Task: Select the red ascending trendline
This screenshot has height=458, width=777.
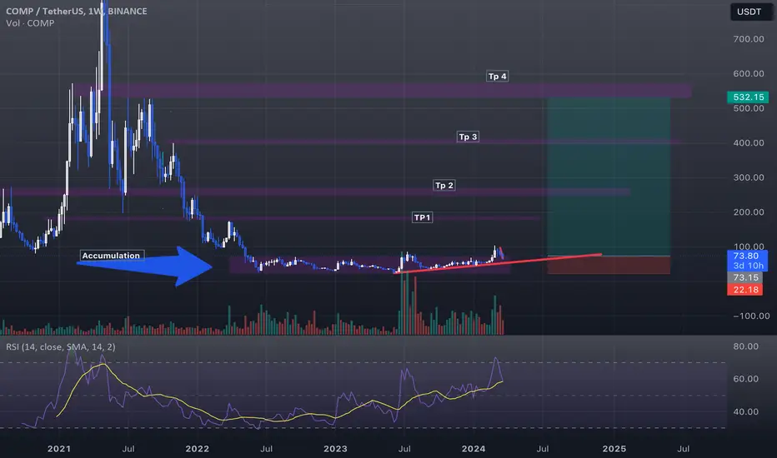Action: coord(498,263)
